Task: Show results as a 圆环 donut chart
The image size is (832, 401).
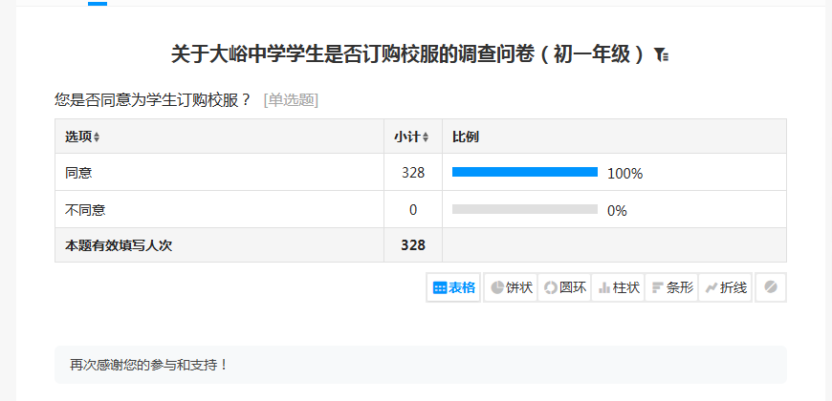Action: pyautogui.click(x=564, y=287)
